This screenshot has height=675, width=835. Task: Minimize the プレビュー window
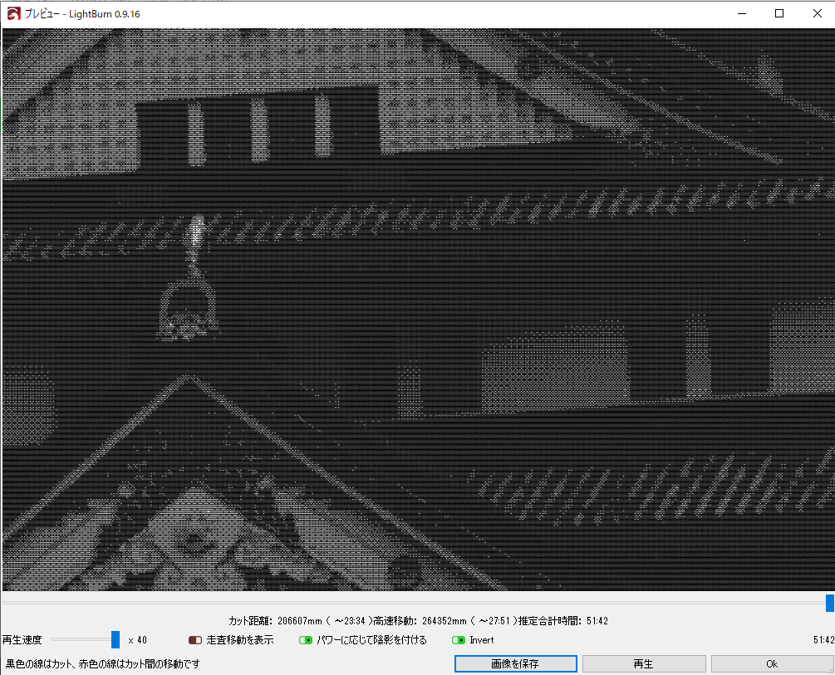pyautogui.click(x=741, y=14)
